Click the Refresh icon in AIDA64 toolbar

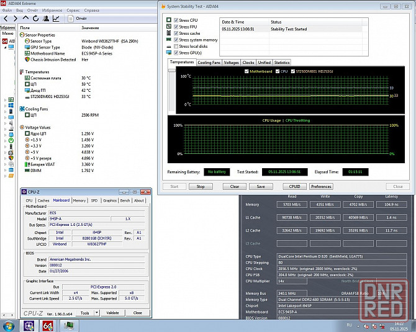pyautogui.click(x=35, y=19)
